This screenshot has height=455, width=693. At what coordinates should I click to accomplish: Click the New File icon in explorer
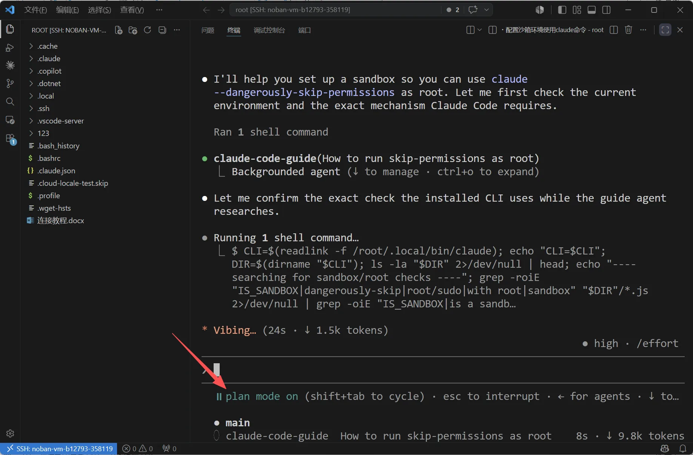click(x=119, y=30)
